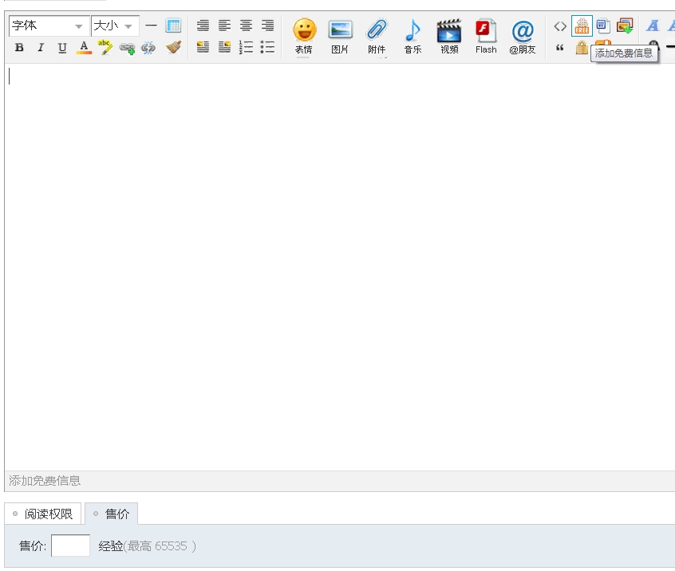Insert hidden content with lock icon
This screenshot has width=675, height=571.
click(582, 47)
